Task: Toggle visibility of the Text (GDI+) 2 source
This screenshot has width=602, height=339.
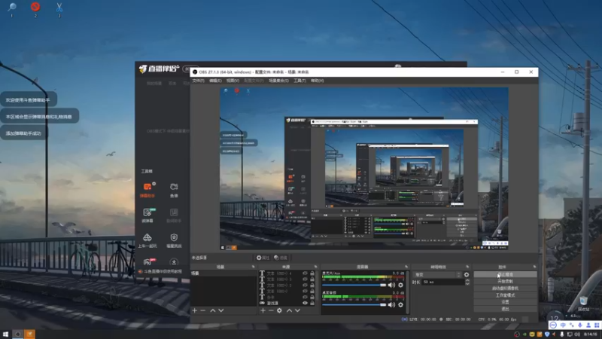Action: coord(306,286)
